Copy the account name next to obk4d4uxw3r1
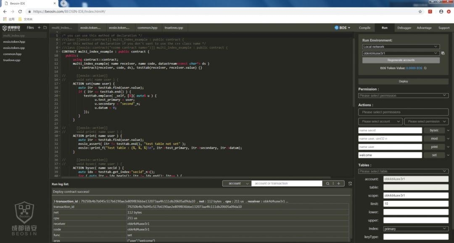 pyautogui.click(x=443, y=53)
